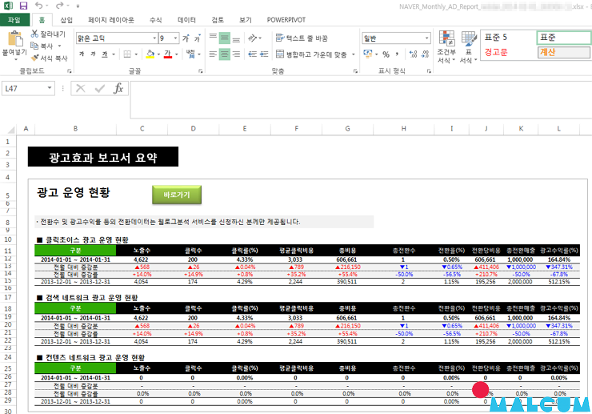Open the 데이터 (Data) ribbon tab
Screen dimensions: 592x414
point(186,19)
